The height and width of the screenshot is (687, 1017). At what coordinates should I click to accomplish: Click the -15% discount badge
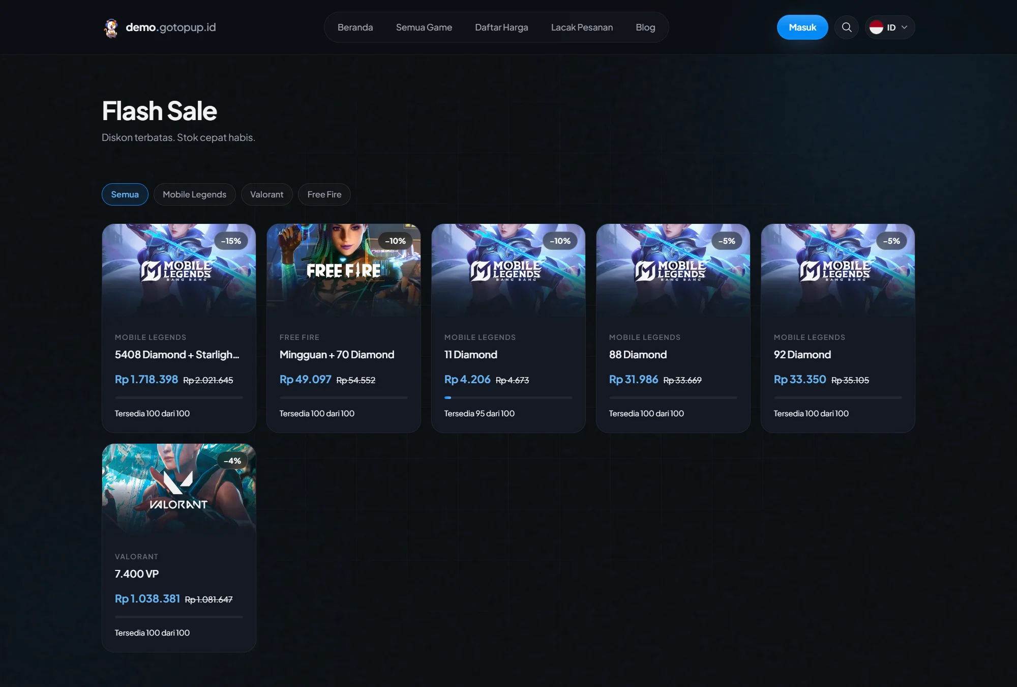(231, 241)
